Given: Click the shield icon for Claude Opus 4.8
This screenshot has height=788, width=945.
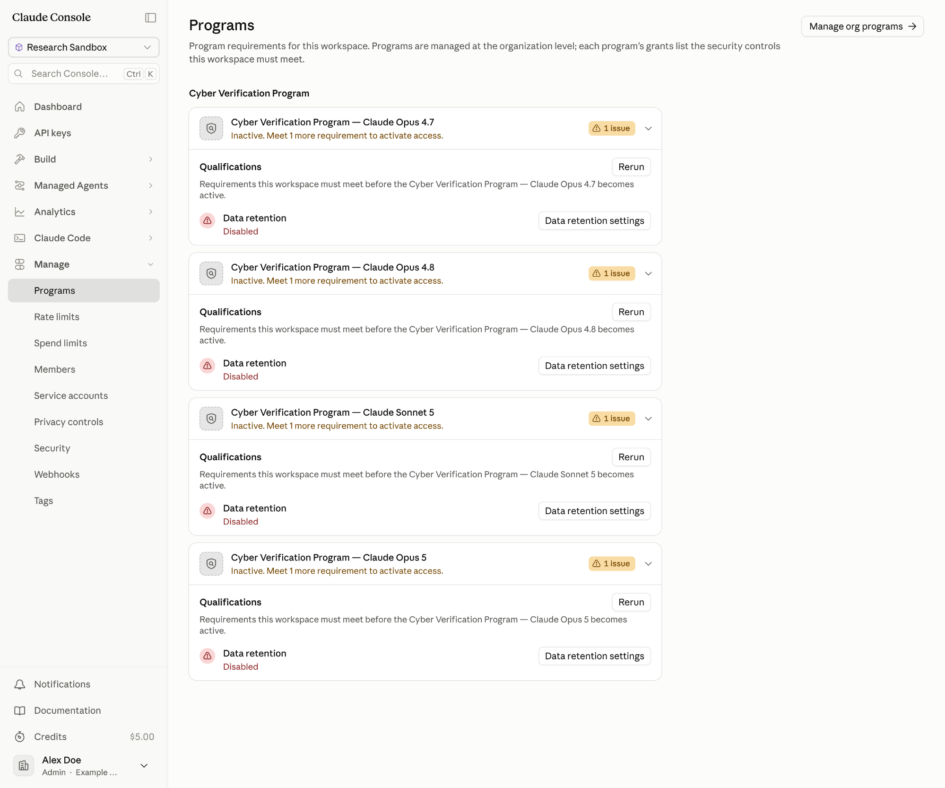Looking at the screenshot, I should 211,273.
